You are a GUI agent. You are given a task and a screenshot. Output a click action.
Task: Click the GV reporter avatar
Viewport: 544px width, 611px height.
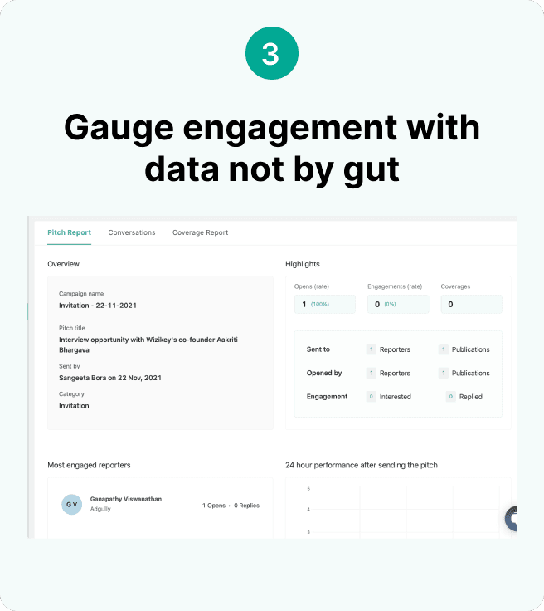[72, 504]
